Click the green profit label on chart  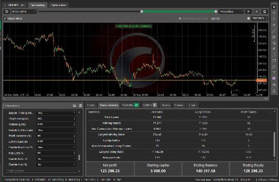pyautogui.click(x=134, y=26)
